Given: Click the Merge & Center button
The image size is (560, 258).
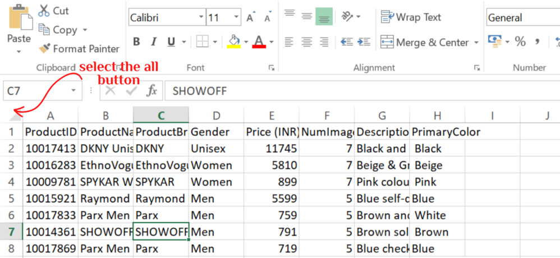Looking at the screenshot, I should [425, 43].
